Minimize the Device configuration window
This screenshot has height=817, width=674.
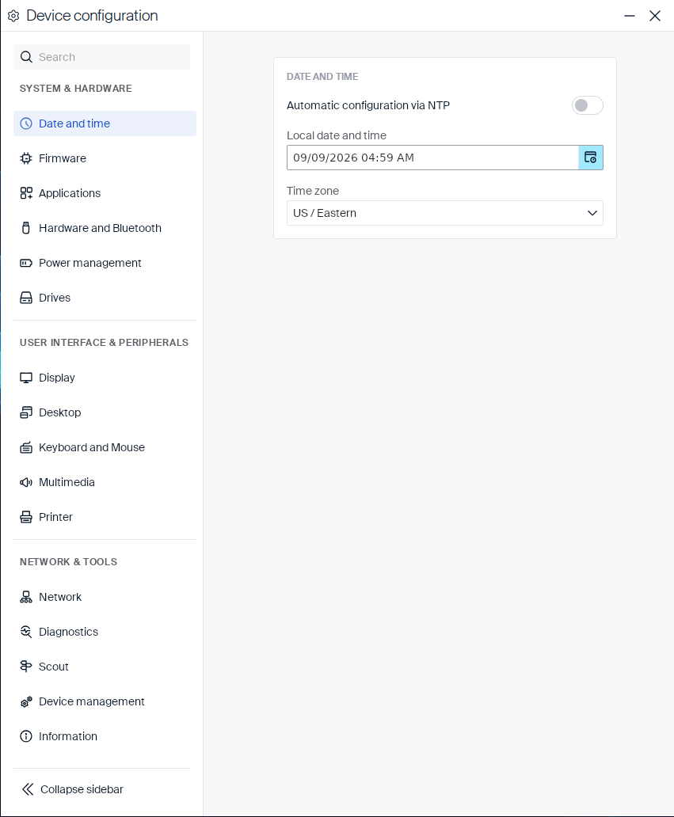(x=630, y=16)
